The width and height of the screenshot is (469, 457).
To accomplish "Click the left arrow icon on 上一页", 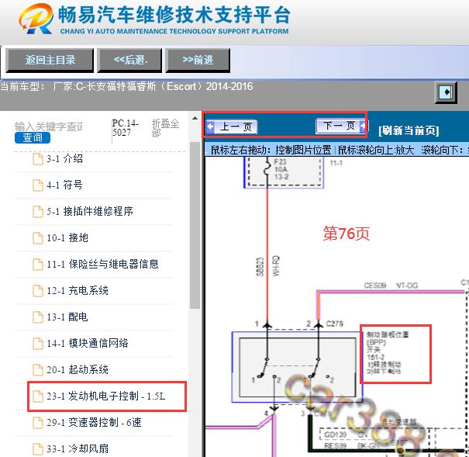I will point(210,126).
